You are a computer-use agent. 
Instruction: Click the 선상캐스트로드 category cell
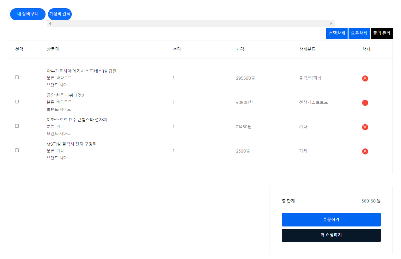pos(313,102)
